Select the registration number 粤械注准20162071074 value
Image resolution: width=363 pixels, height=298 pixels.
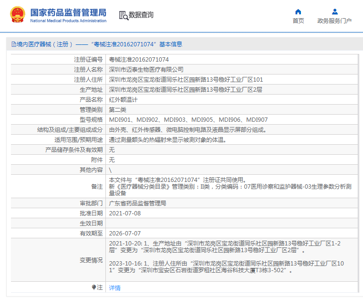(139, 60)
